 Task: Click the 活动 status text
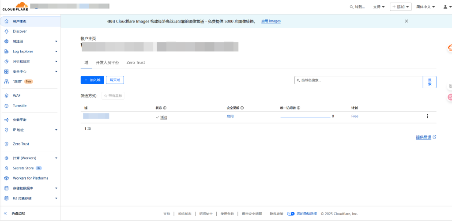[x=164, y=117]
